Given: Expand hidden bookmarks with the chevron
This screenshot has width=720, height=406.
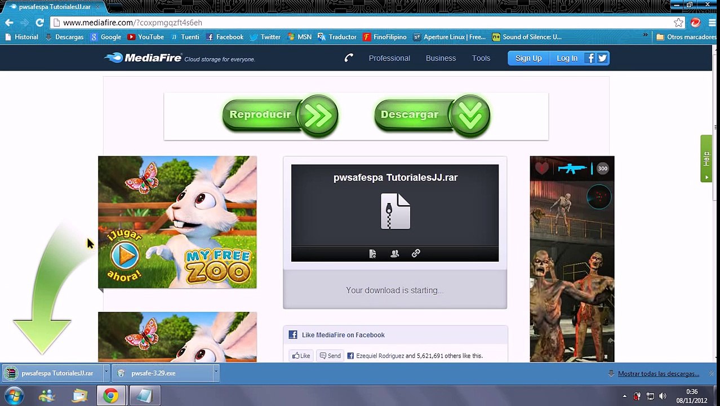Looking at the screenshot, I should click(x=645, y=36).
